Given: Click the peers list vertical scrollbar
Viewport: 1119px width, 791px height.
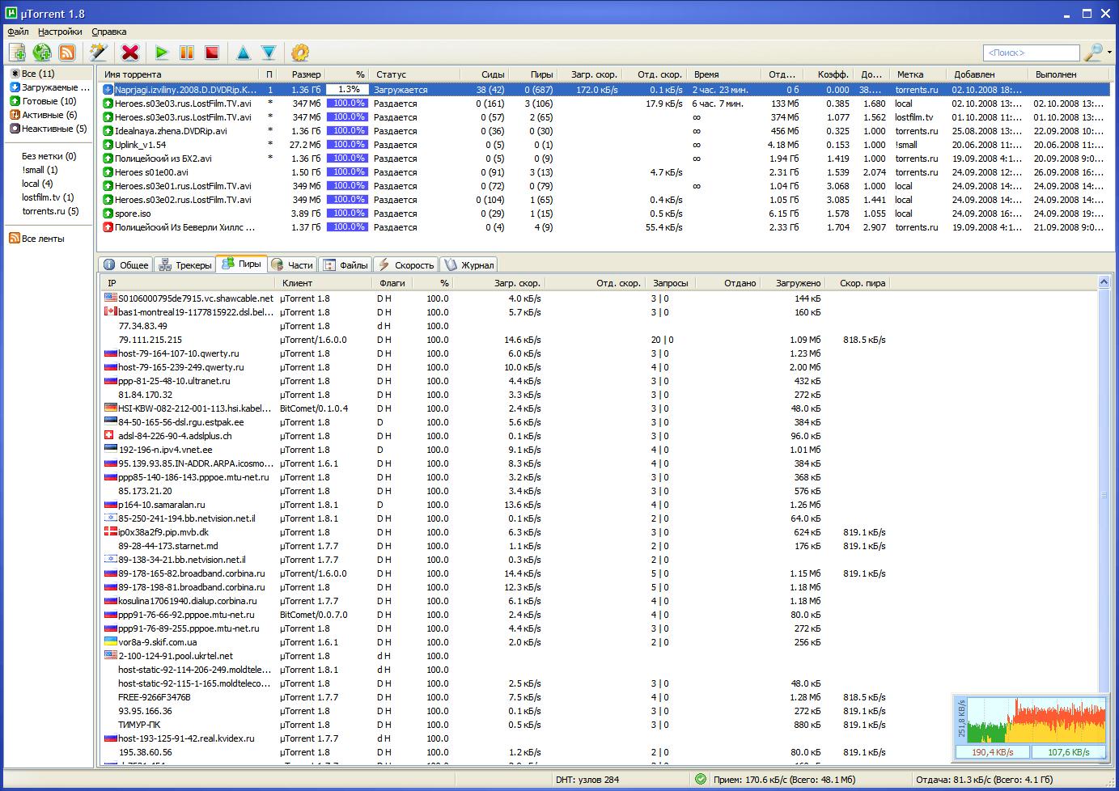Looking at the screenshot, I should [1104, 495].
